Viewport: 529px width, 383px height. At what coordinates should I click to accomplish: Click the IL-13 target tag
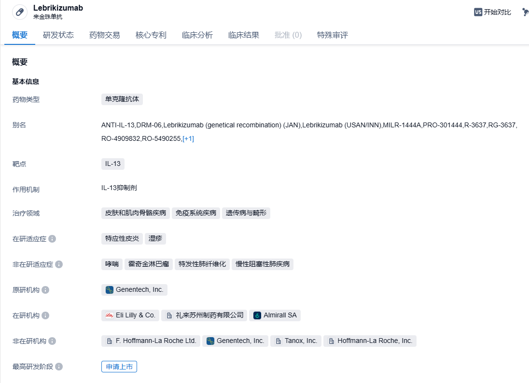pos(113,164)
